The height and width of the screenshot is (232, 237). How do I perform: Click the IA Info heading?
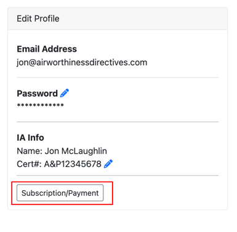(x=30, y=138)
